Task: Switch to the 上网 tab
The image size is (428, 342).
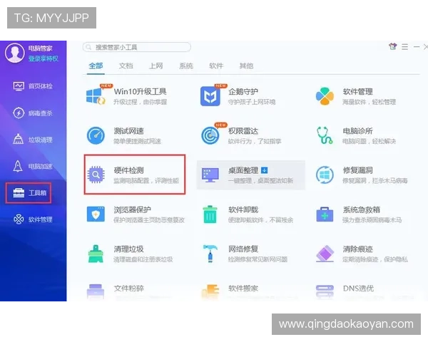Action: pos(156,66)
